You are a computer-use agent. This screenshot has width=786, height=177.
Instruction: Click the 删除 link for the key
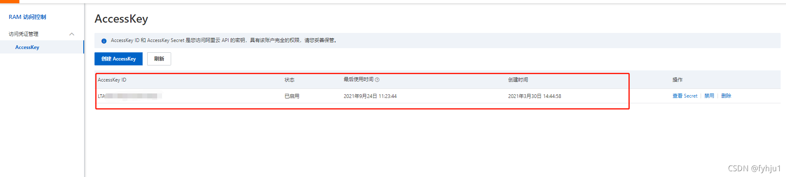coord(726,96)
